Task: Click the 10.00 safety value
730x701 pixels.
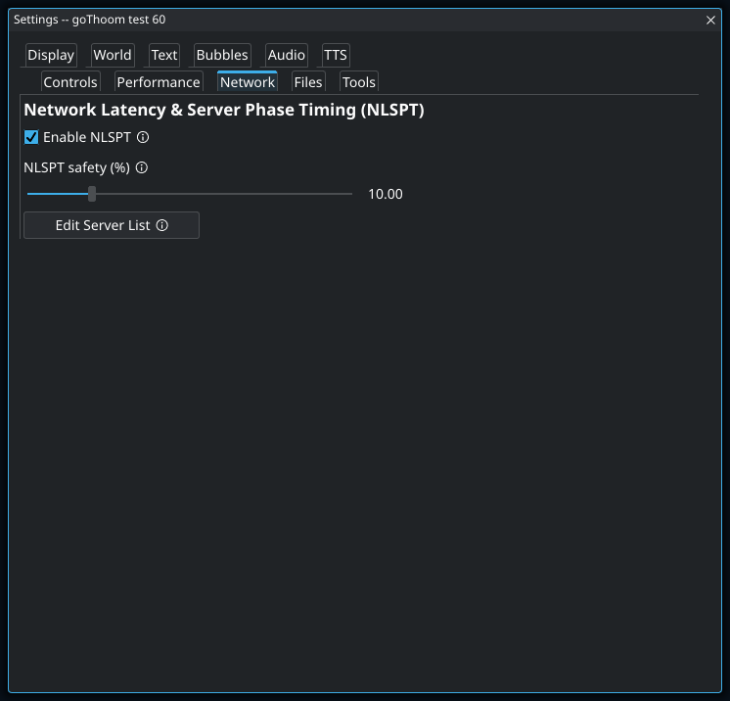Action: coord(385,194)
